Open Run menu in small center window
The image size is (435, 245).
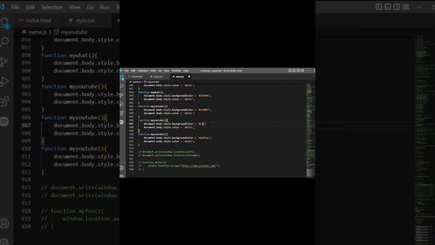(x=167, y=71)
